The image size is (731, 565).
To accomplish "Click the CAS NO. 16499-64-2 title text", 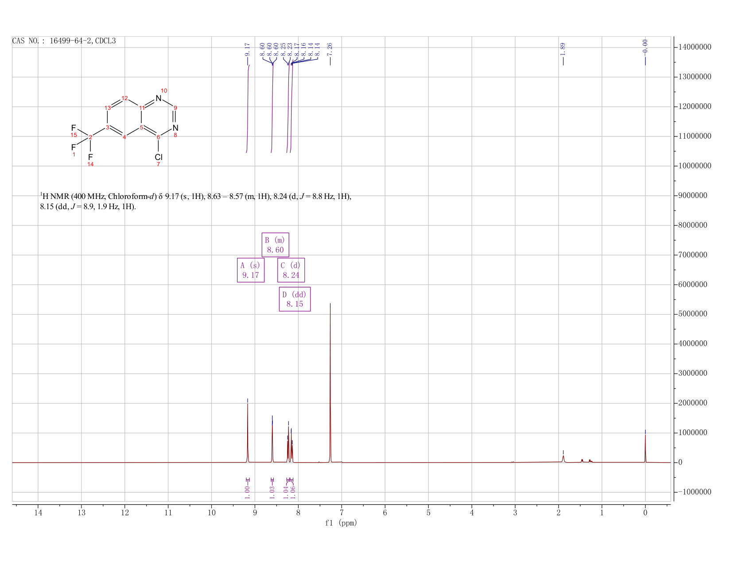I will pos(64,41).
